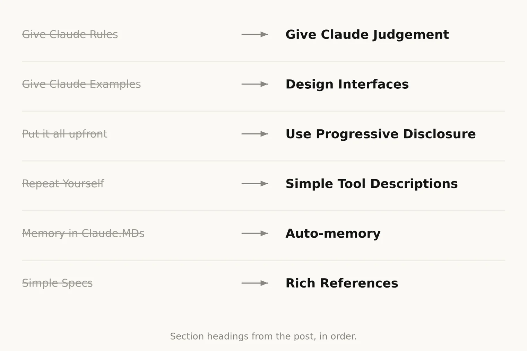Image resolution: width=527 pixels, height=351 pixels.
Task: Click the arrow before Simple Tool Descriptions
Action: tap(254, 184)
